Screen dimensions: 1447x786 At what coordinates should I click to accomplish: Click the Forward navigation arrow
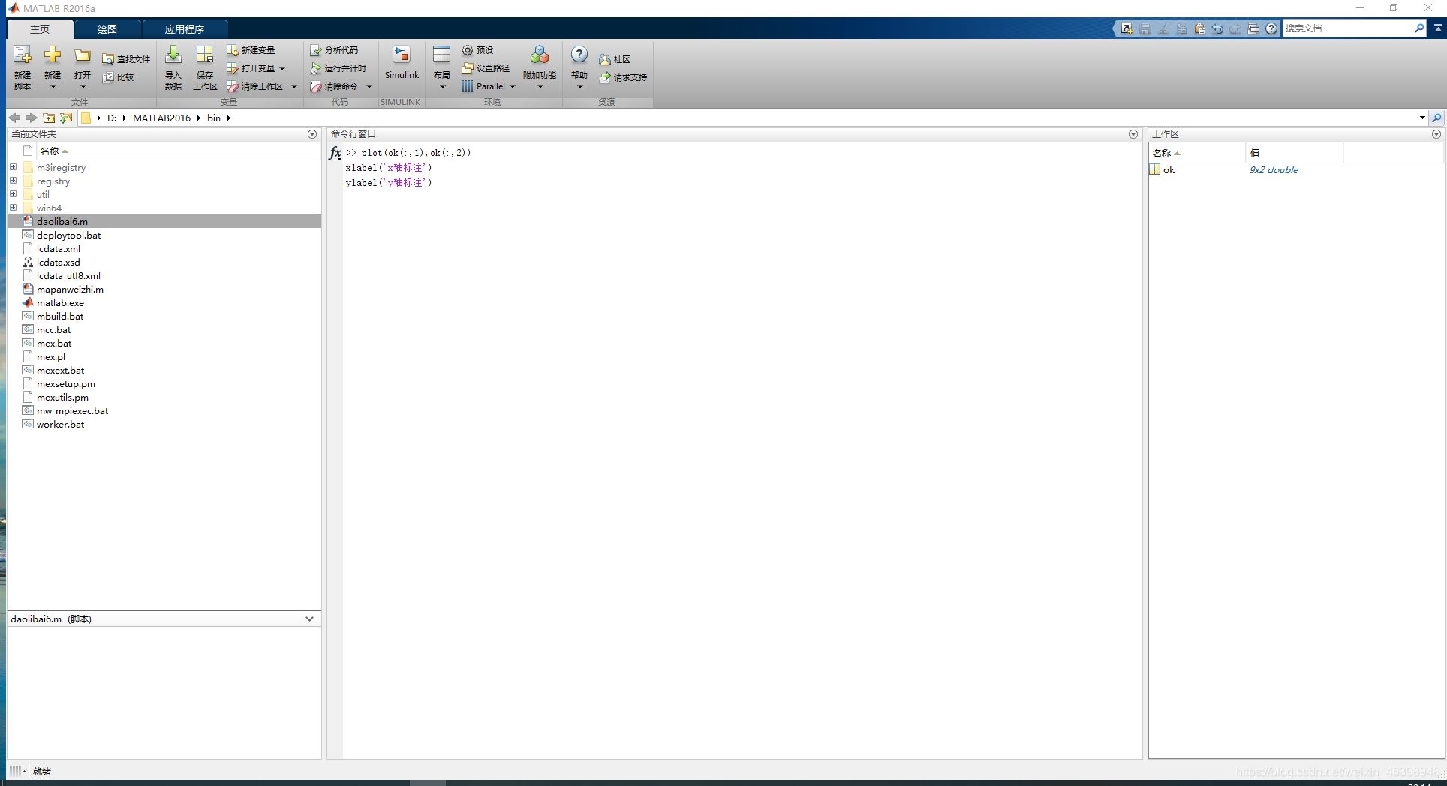click(31, 118)
